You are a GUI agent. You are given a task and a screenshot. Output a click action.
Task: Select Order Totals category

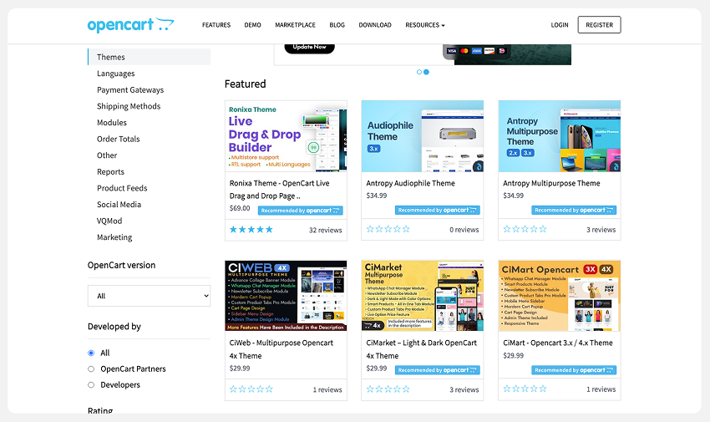118,139
